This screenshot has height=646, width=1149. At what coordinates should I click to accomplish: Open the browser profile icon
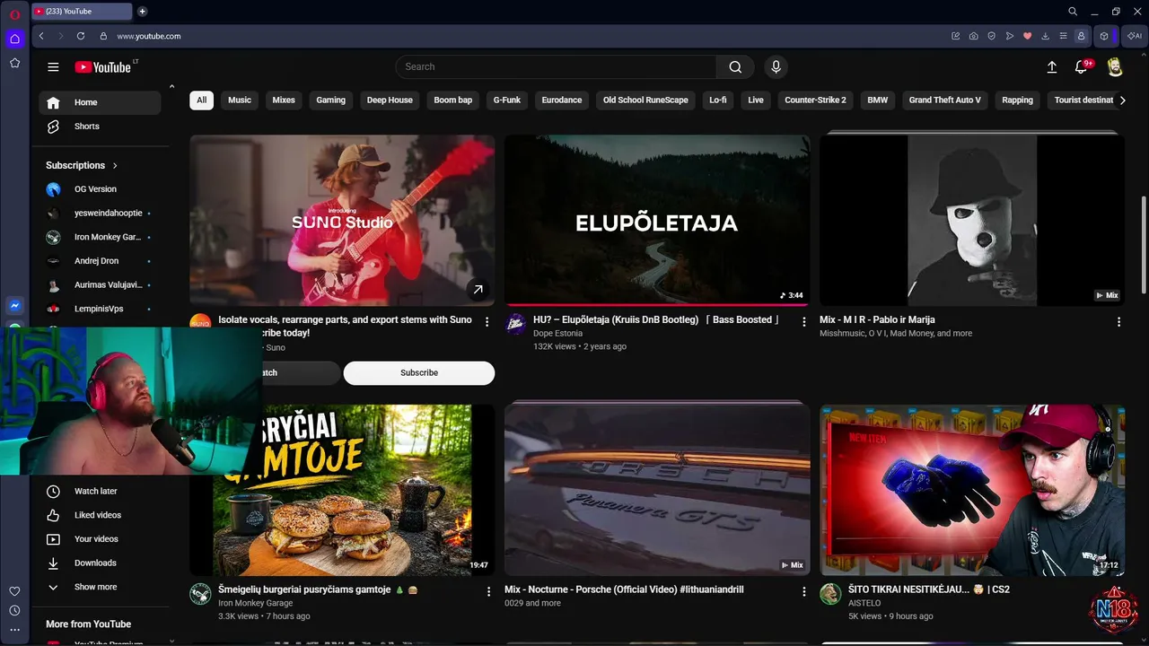pos(1081,36)
